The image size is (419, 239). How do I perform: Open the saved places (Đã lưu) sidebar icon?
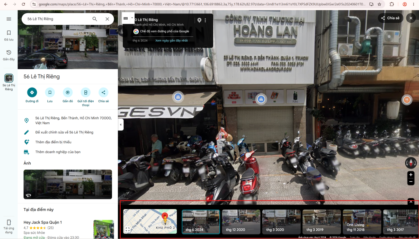(9, 35)
